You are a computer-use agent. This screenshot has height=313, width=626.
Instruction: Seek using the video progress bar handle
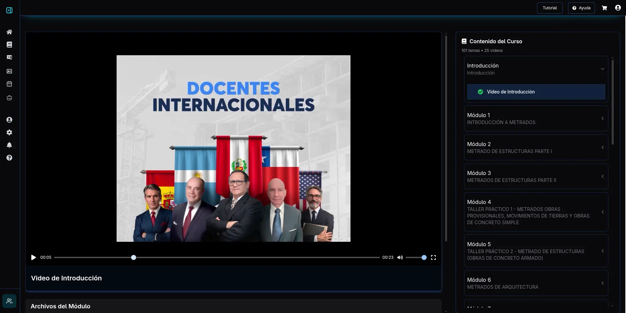(x=134, y=257)
